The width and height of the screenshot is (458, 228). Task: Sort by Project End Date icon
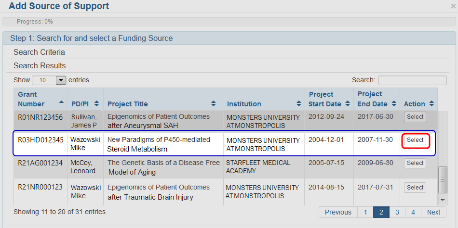point(393,104)
